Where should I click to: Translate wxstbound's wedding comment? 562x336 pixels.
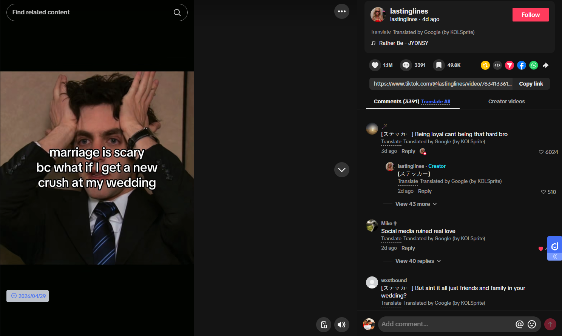tap(391, 303)
